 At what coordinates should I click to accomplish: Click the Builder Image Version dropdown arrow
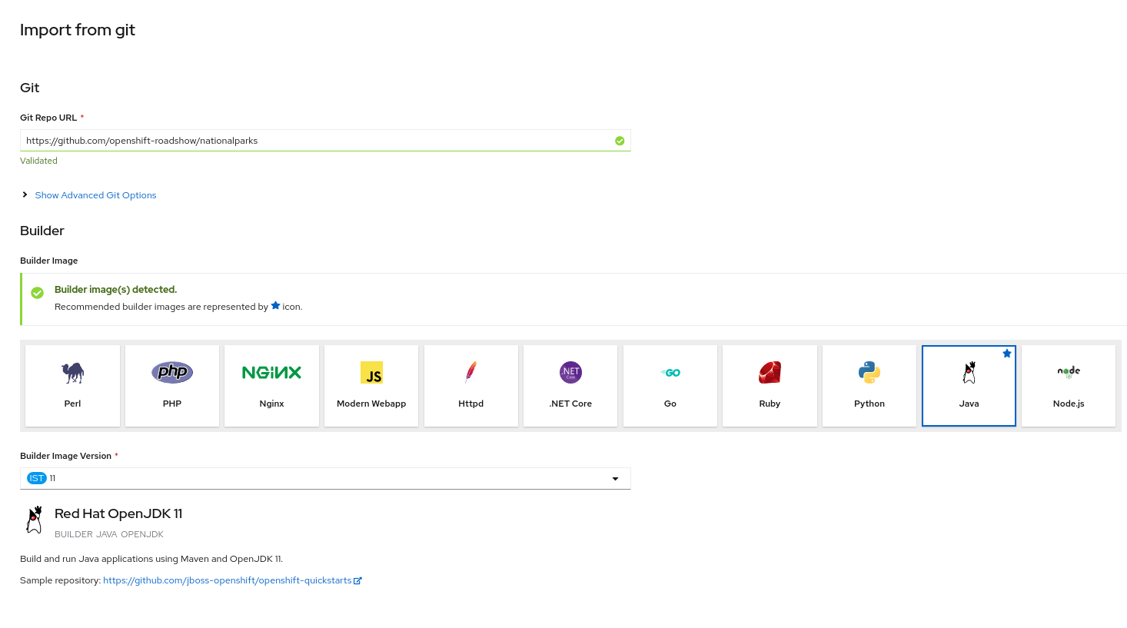coord(614,477)
